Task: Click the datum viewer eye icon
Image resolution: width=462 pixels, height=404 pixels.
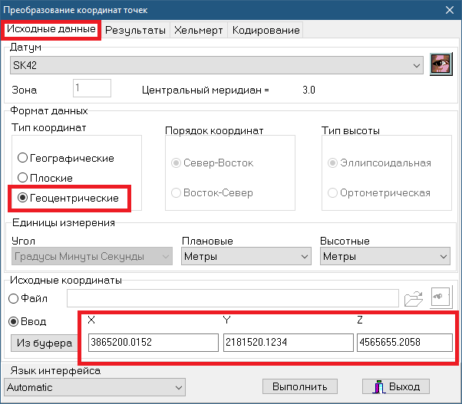Action: (440, 66)
